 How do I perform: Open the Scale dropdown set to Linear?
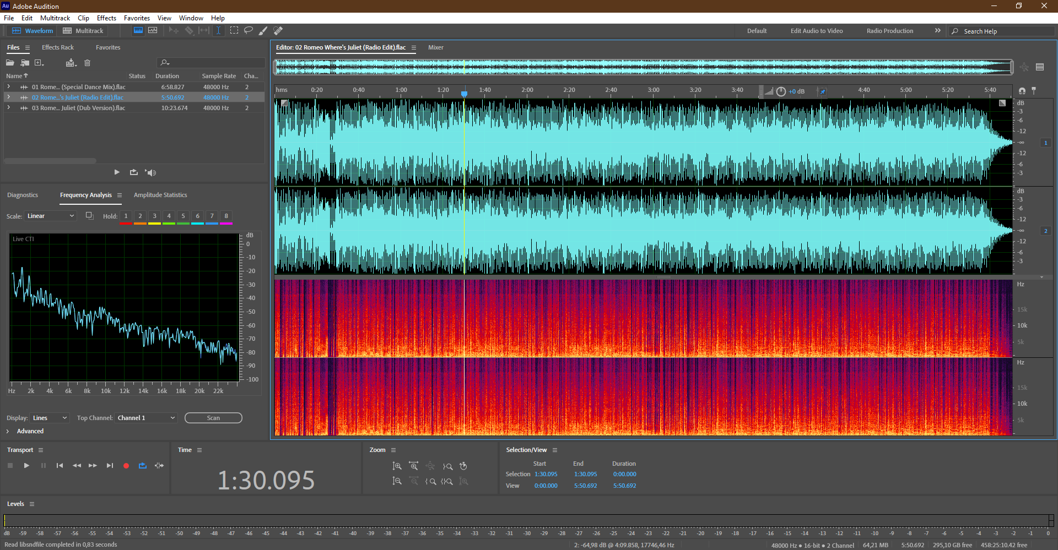coord(50,216)
